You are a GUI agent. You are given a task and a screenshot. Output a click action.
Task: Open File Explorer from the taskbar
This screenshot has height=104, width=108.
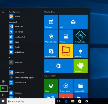pyautogui.click(x=73, y=101)
